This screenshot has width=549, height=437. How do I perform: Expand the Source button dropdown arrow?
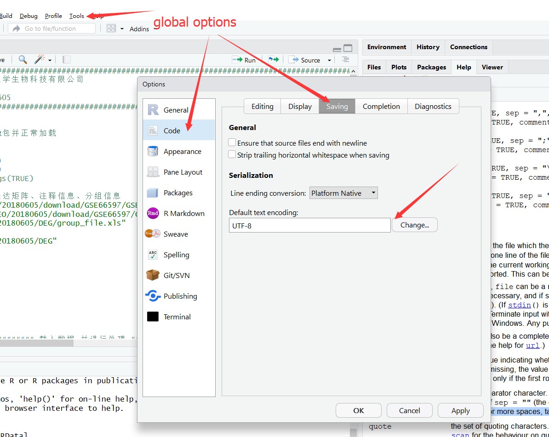[x=329, y=60]
